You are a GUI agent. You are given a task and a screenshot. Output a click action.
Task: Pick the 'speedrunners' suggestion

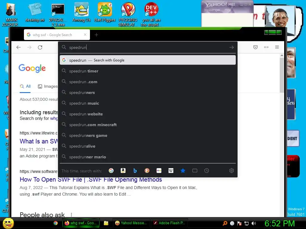point(148,92)
